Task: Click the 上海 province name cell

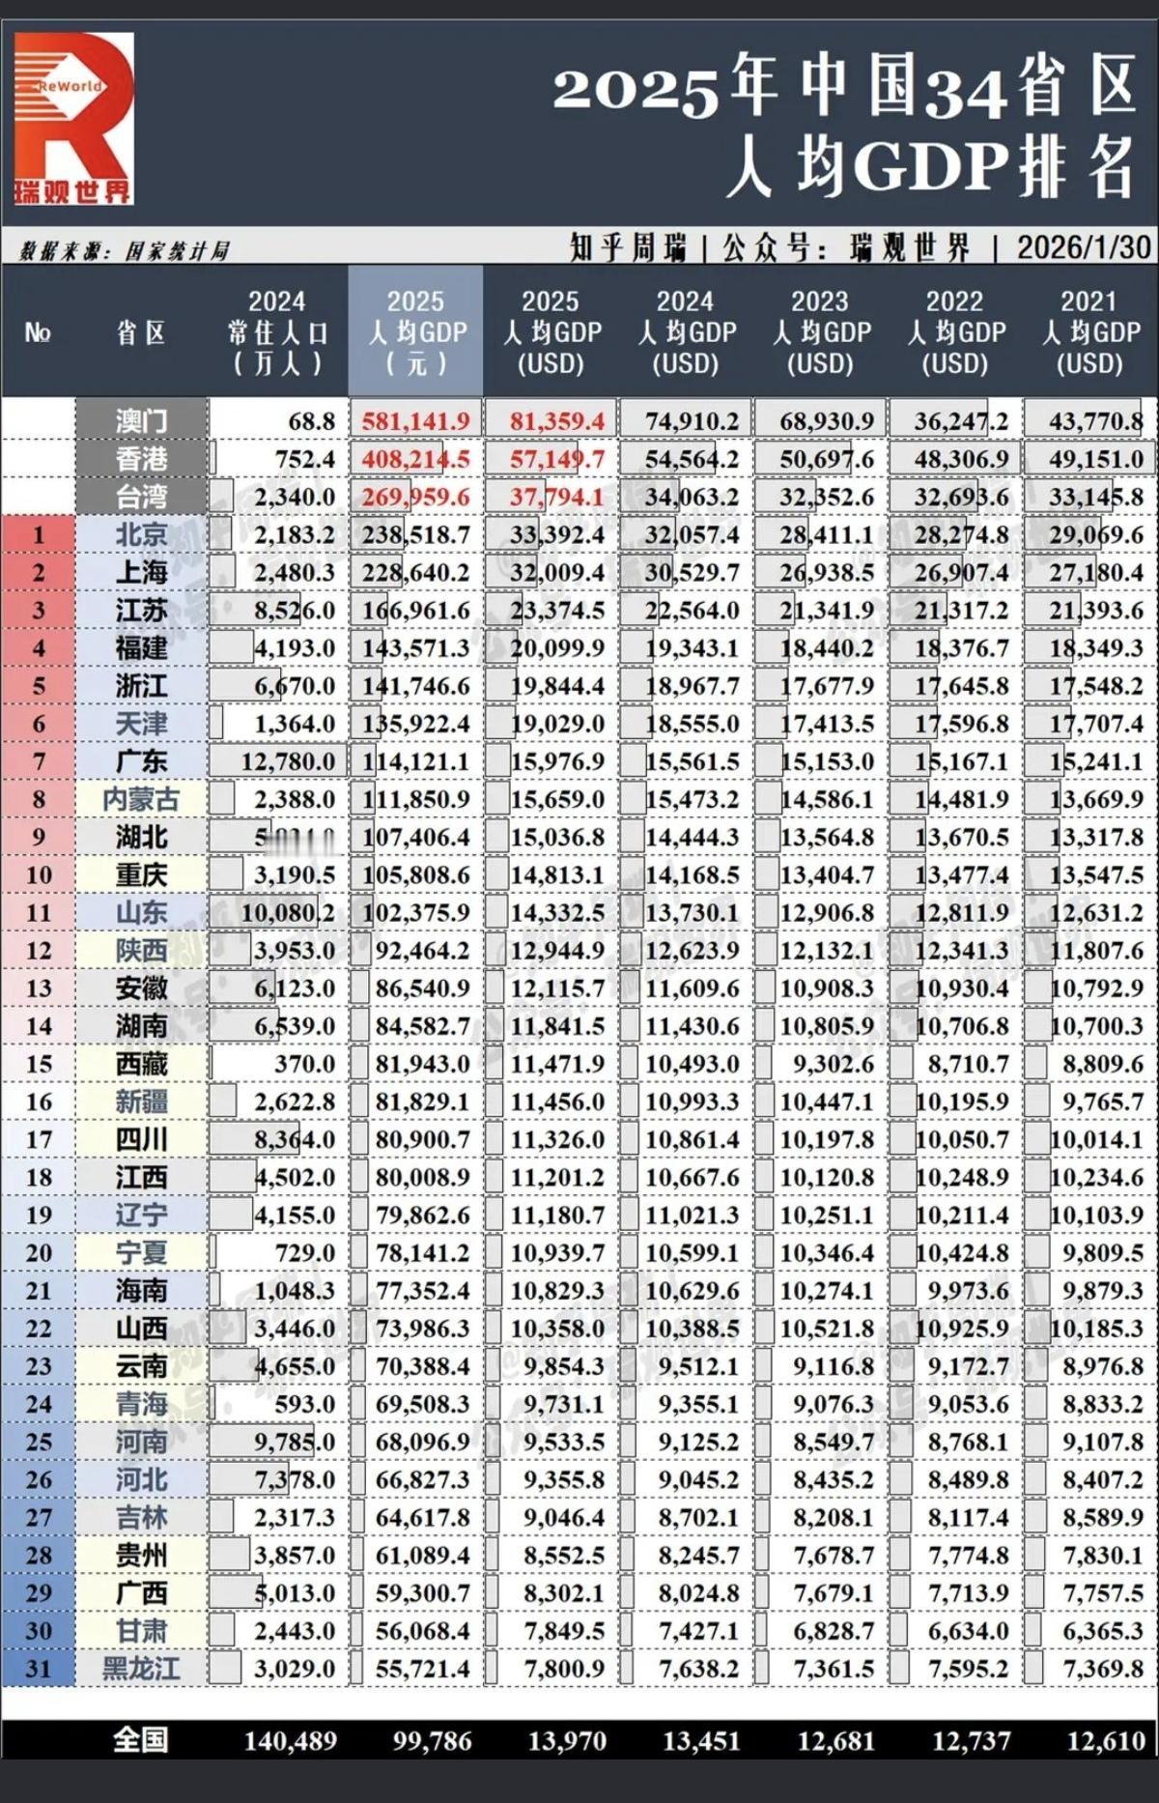Action: 141,572
